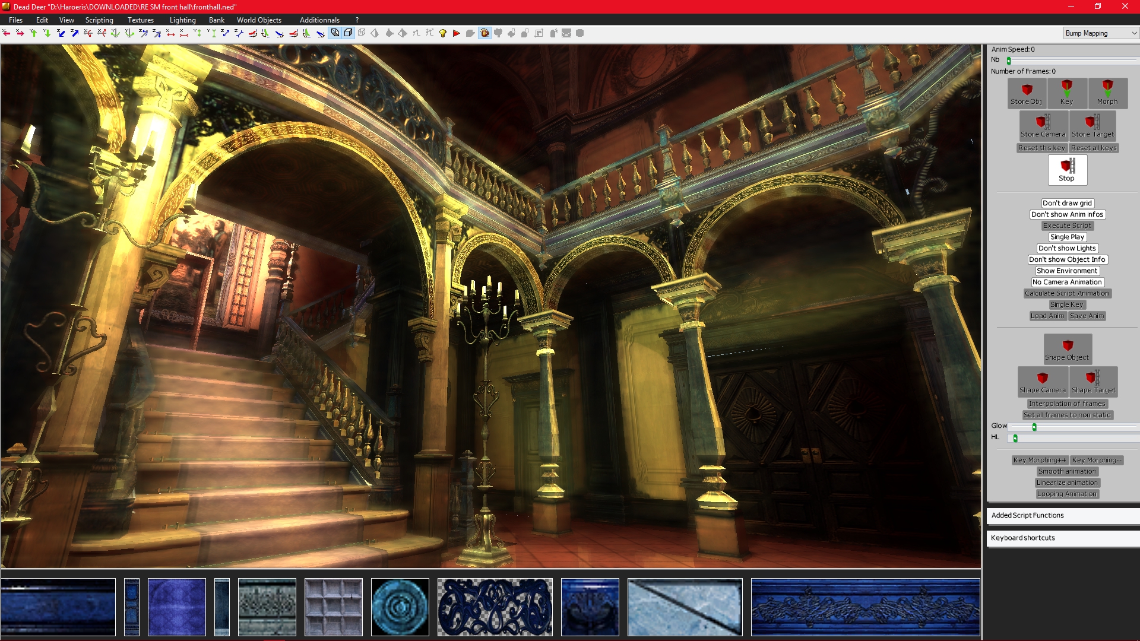This screenshot has height=641, width=1140.
Task: Click the move Z forward blue arrow
Action: [74, 33]
